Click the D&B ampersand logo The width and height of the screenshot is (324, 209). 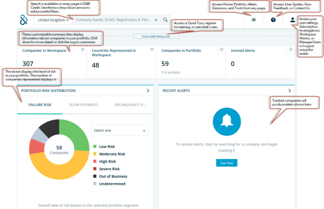pos(24,20)
